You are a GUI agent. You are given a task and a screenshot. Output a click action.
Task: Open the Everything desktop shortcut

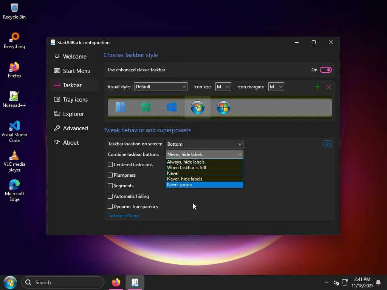click(14, 41)
